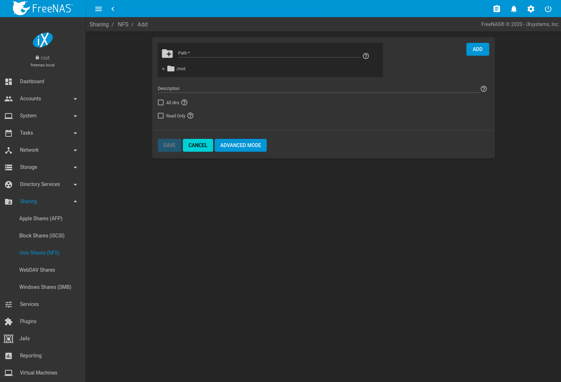Open the alerts bell icon

pyautogui.click(x=514, y=9)
